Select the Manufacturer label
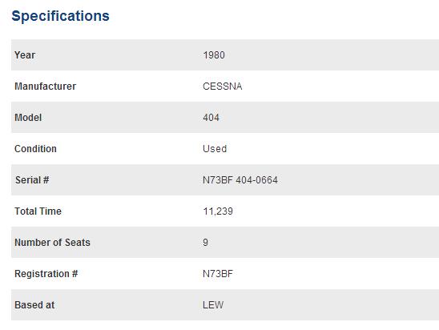 click(x=46, y=87)
